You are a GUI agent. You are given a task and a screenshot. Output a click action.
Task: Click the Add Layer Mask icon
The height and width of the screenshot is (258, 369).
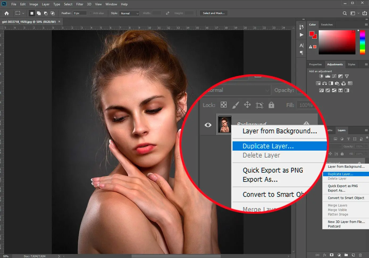pyautogui.click(x=332, y=255)
